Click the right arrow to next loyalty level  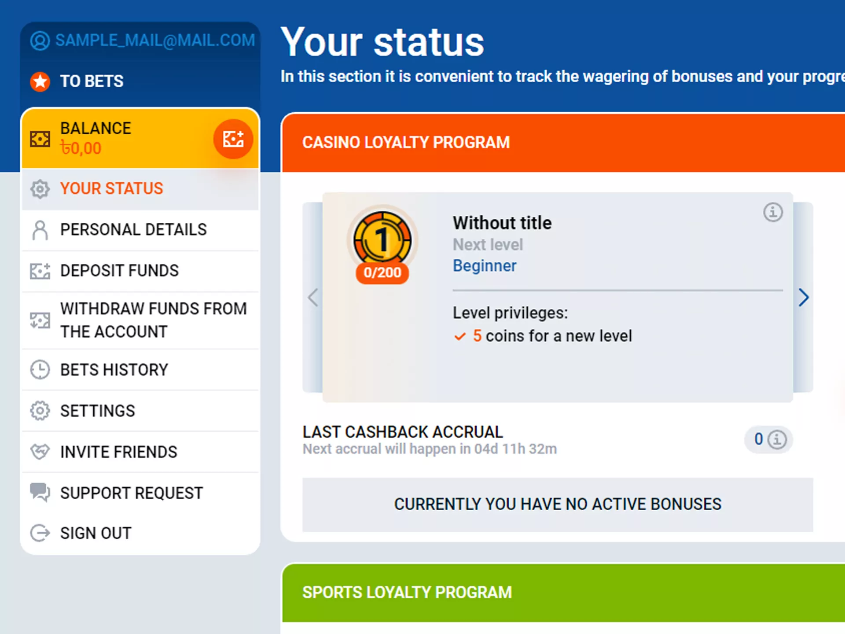pyautogui.click(x=804, y=298)
